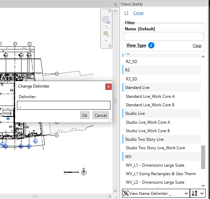This screenshot has width=210, height=199.
Task: Clear the view filters
Action: (197, 46)
